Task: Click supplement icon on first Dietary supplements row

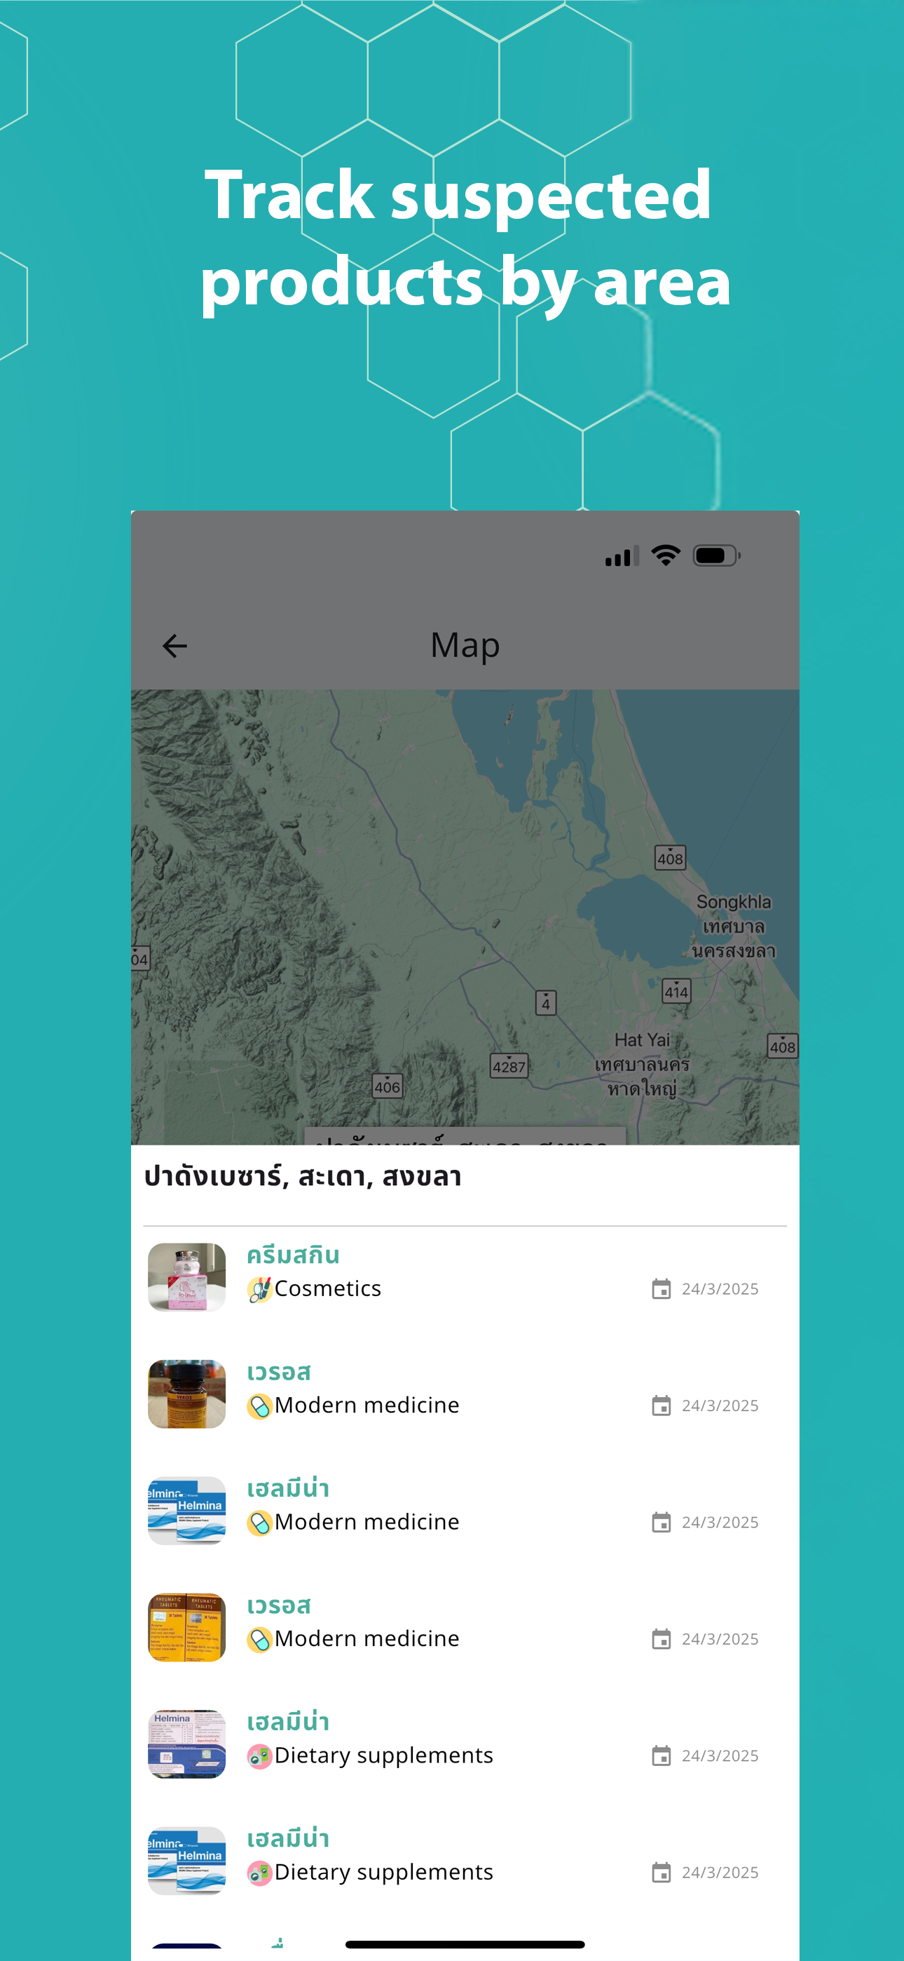Action: [259, 1756]
